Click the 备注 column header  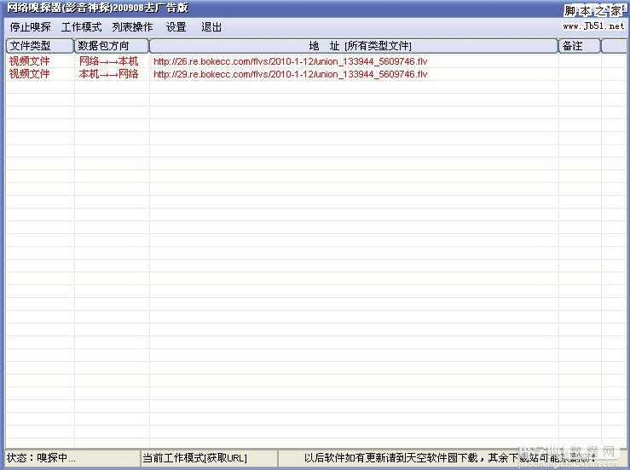click(x=580, y=46)
